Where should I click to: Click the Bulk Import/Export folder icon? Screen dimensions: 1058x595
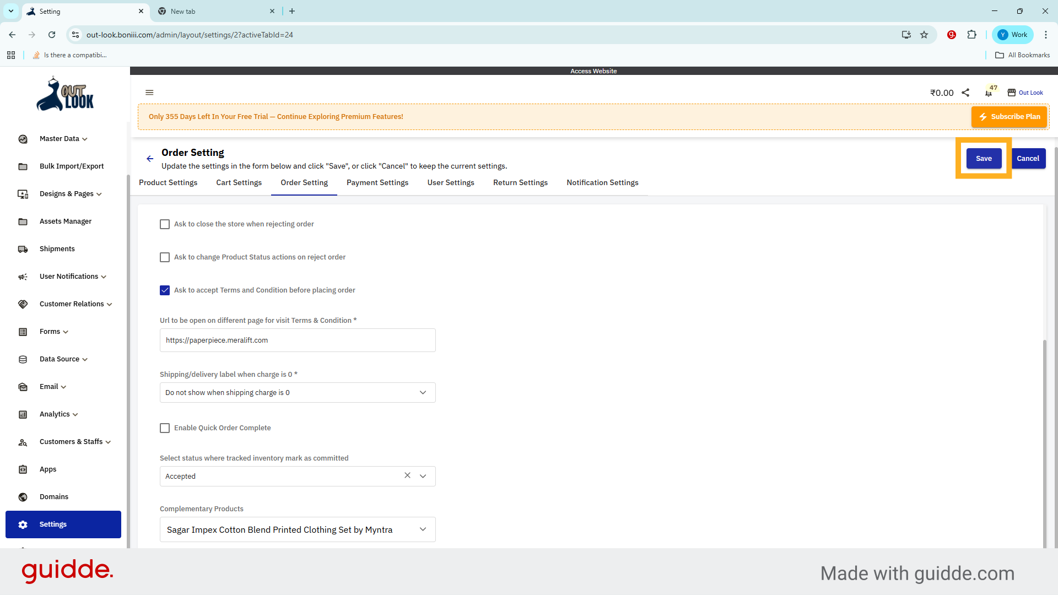coord(23,166)
